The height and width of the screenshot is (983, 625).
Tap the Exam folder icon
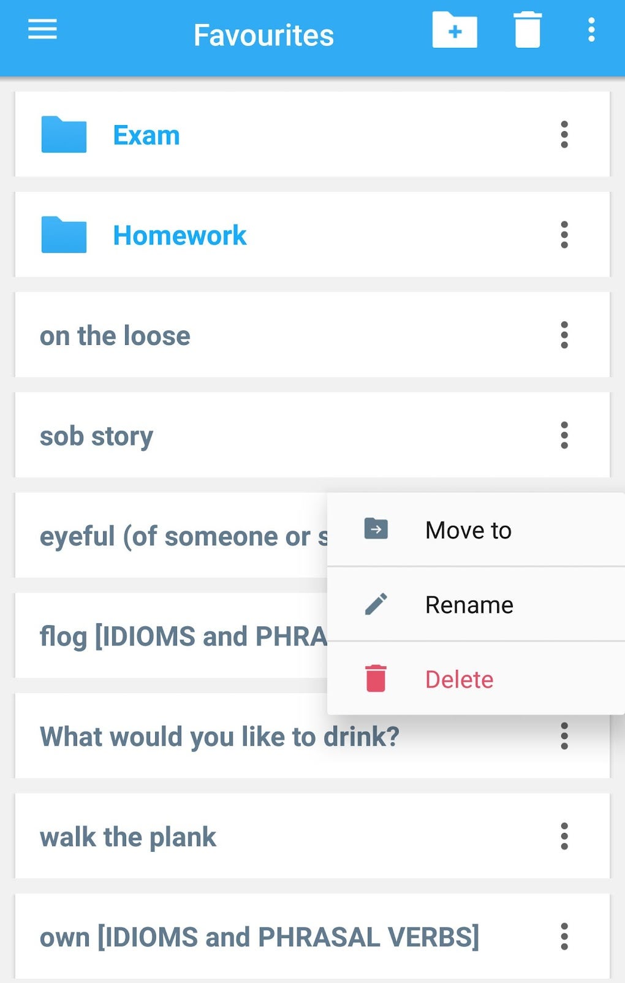pyautogui.click(x=64, y=134)
